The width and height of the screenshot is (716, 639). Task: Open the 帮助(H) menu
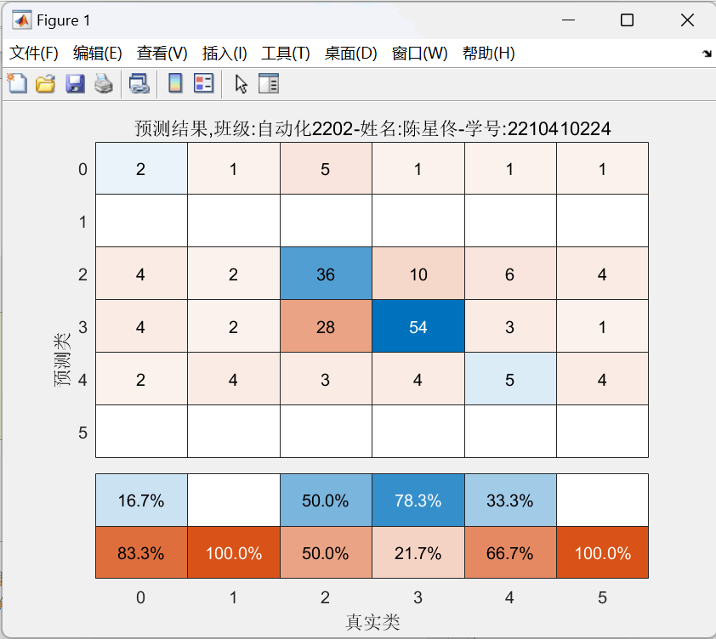(x=488, y=54)
